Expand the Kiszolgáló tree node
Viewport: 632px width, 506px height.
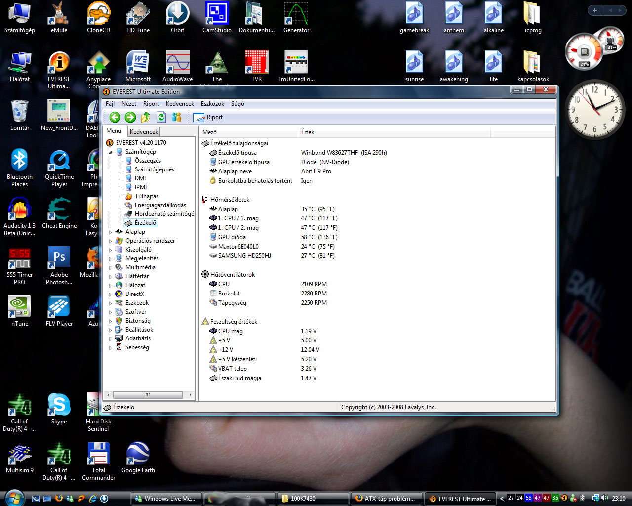point(111,250)
